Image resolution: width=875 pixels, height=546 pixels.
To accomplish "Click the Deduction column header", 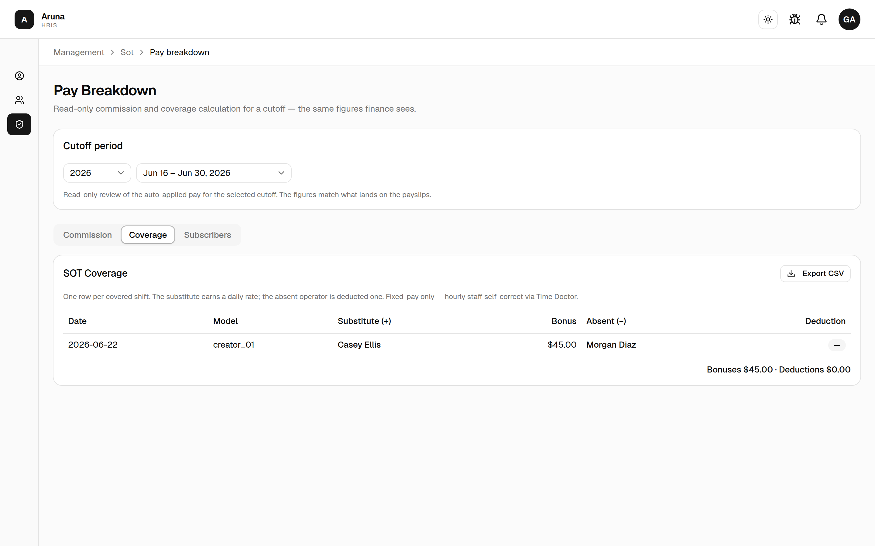I will tap(825, 321).
